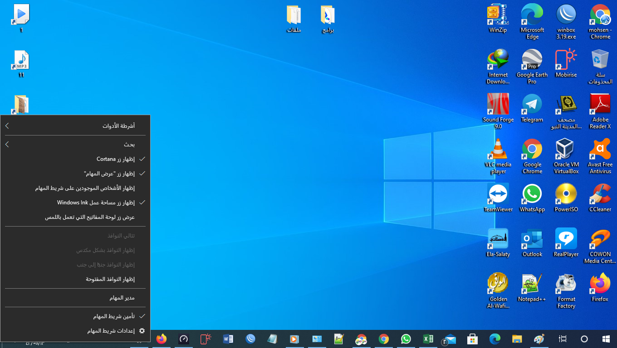Viewport: 617px width, 348px height.
Task: Select Ela-Salaty desktop icon
Action: [498, 243]
